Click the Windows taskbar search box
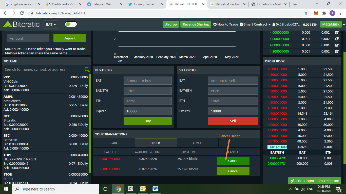Viewport: 346px width, 194px height. tap(55, 189)
